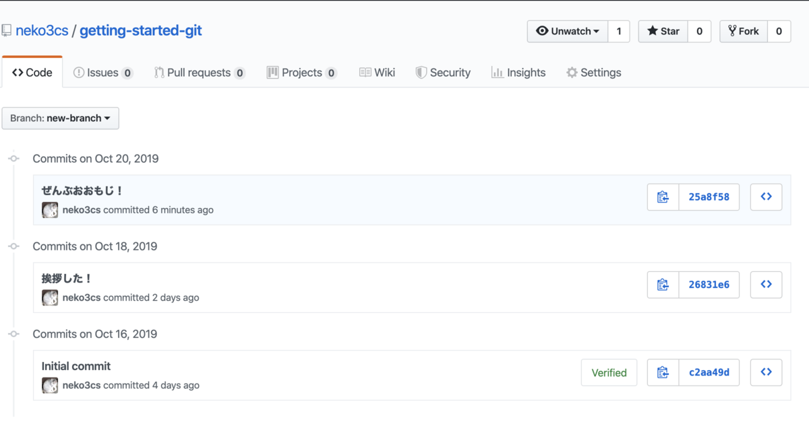
Task: View the stargazers count 0
Action: 699,31
